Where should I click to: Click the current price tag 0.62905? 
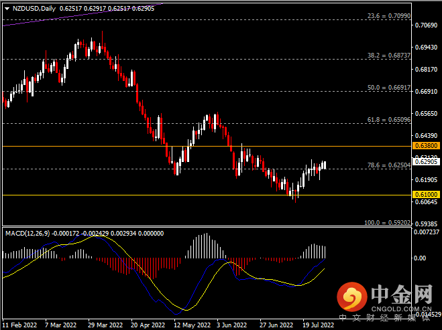pyautogui.click(x=426, y=161)
